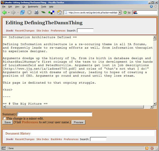Click the footer Search field
This screenshot has width=159, height=151.
(x=98, y=139)
